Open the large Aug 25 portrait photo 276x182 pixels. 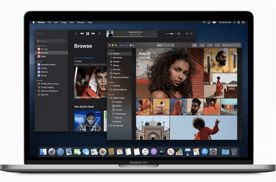[169, 73]
